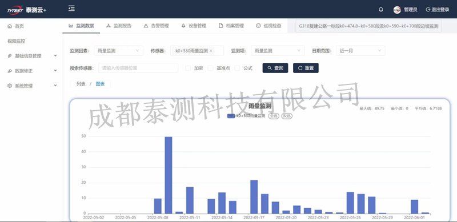Viewport: 457px width, 222px height.
Task: Click 退出登录 to log out
Action: click(x=438, y=10)
